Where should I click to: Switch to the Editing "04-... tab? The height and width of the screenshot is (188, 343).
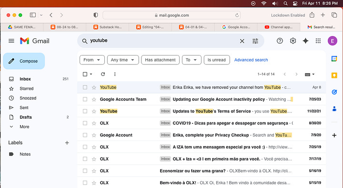pyautogui.click(x=150, y=27)
